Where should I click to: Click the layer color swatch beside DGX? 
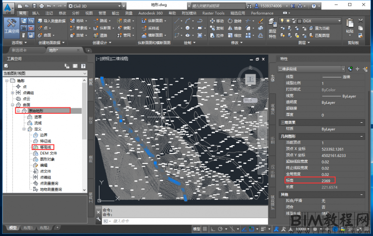[x=299, y=21]
